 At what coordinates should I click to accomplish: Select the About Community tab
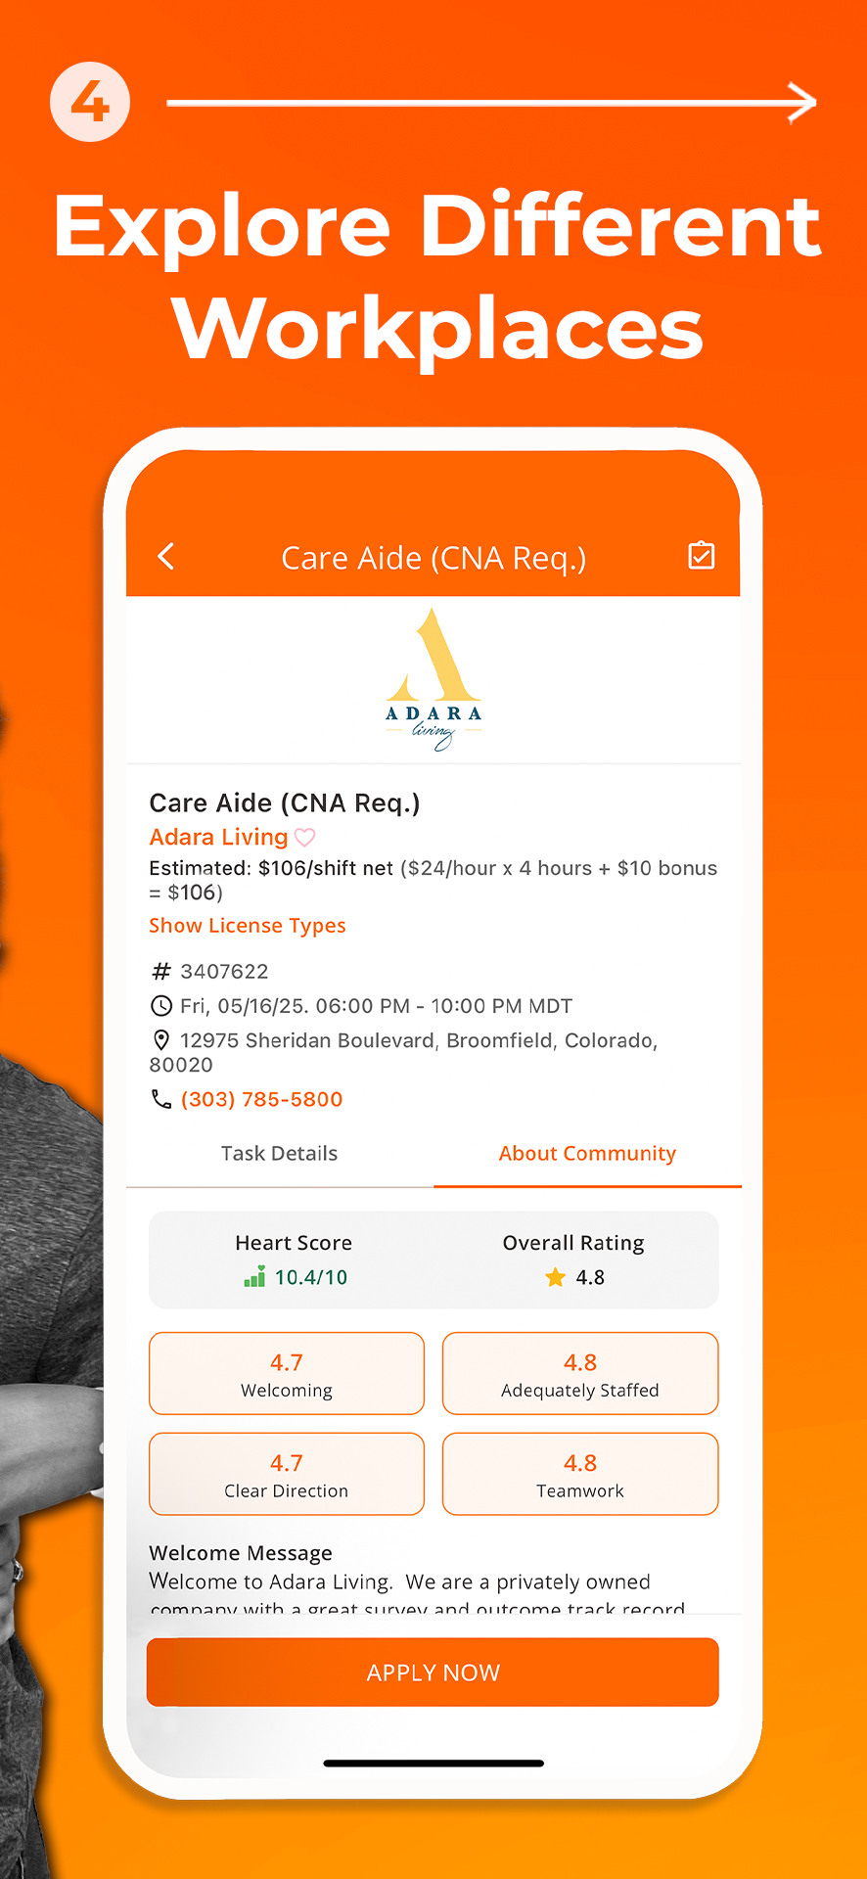click(587, 1154)
